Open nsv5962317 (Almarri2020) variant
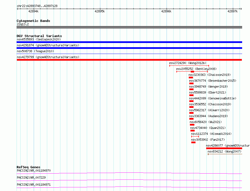250x191 pixels. 209,110
